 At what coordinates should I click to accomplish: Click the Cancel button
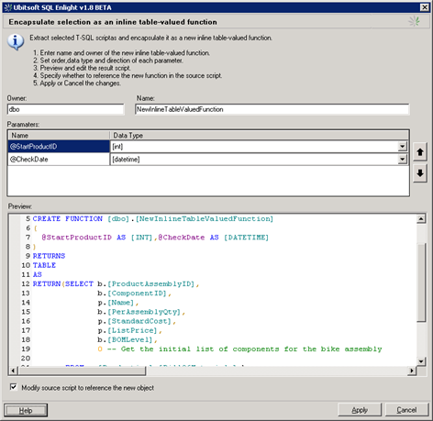(406, 410)
